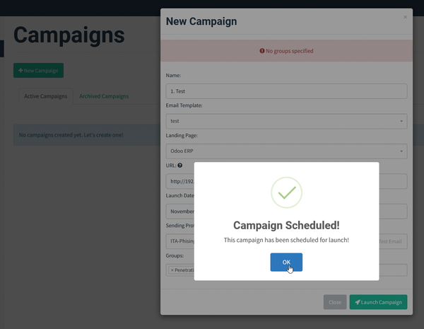
Task: Click the URL help question mark icon
Action: click(x=179, y=165)
